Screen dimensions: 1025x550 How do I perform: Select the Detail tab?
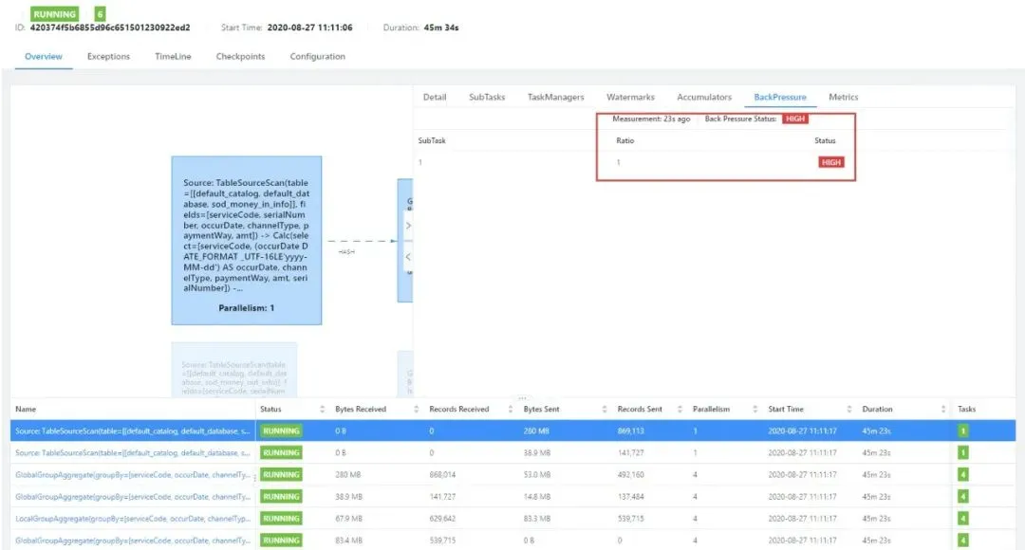click(435, 97)
